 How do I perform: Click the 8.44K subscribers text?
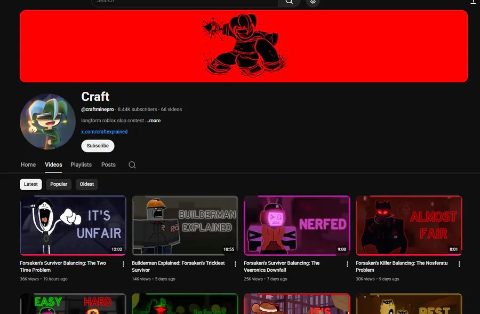pyautogui.click(x=138, y=109)
